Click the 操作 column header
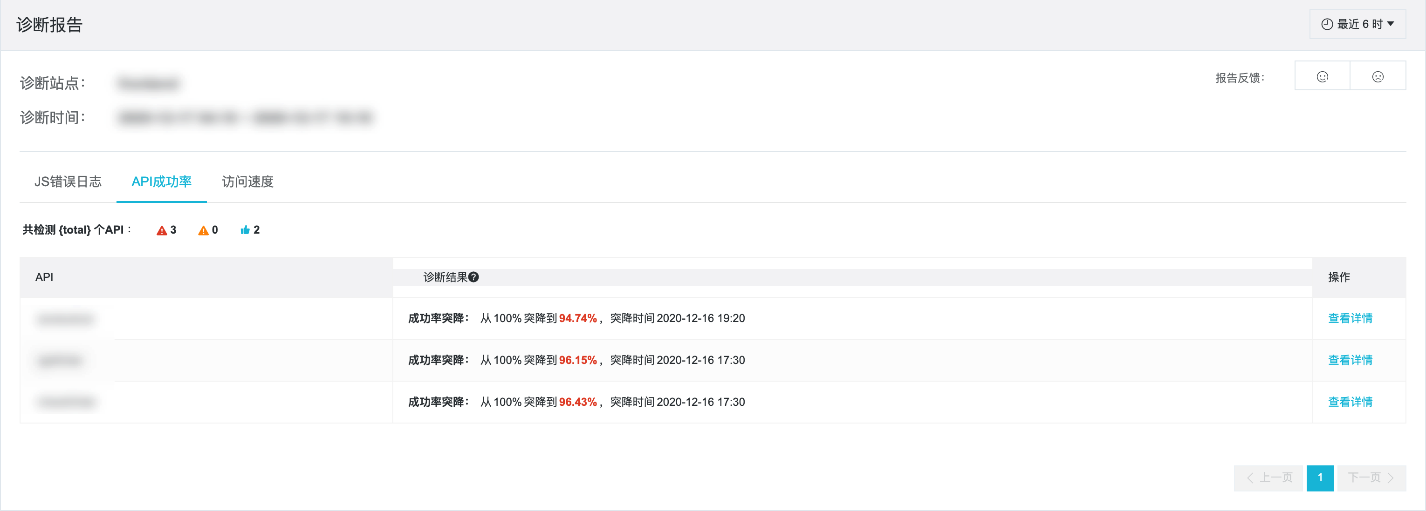Viewport: 1426px width, 511px height. tap(1338, 277)
